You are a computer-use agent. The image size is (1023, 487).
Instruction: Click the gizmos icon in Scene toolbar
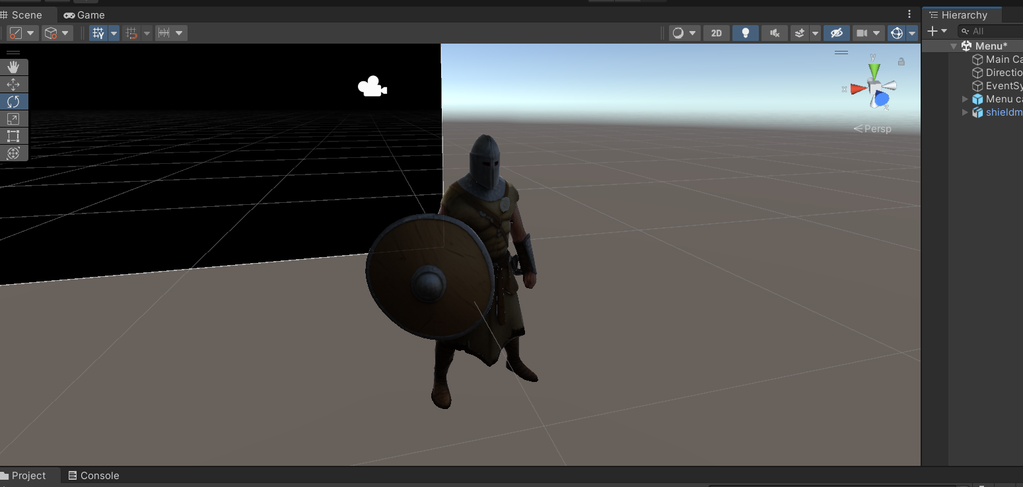tap(898, 32)
